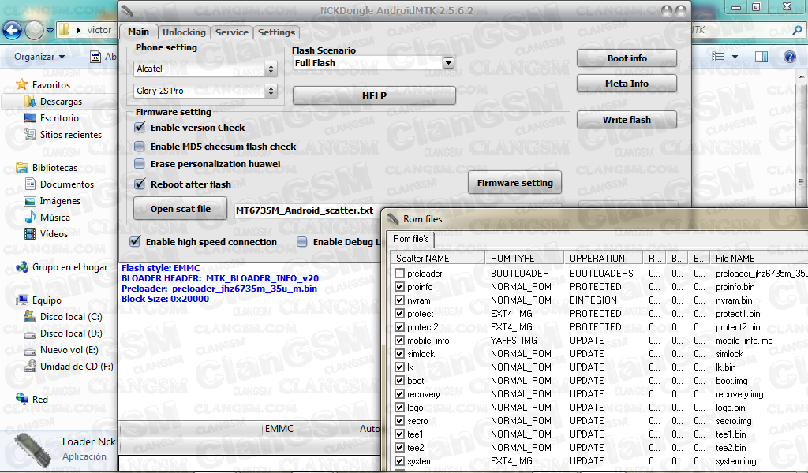Select Rom file's tab
The height and width of the screenshot is (473, 808).
click(x=410, y=238)
